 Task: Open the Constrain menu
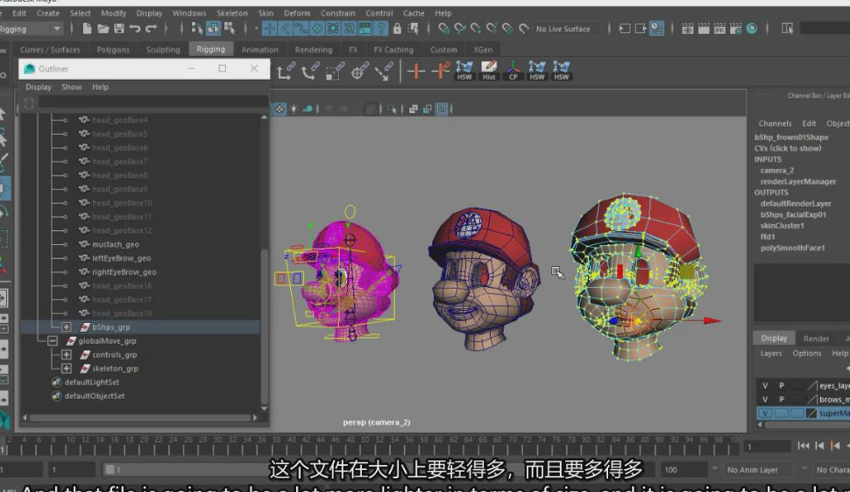pyautogui.click(x=337, y=13)
